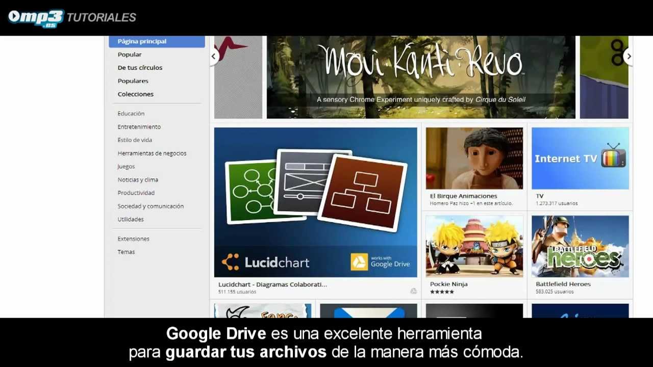Click next arrow on banner carousel
Image resolution: width=653 pixels, height=367 pixels.
[x=629, y=57]
